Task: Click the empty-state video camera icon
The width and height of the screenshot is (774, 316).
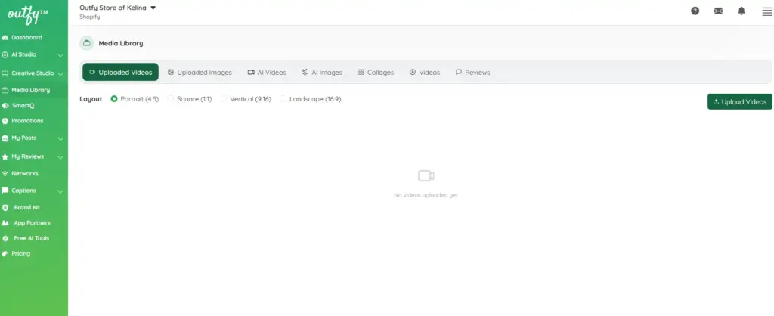Action: 426,176
